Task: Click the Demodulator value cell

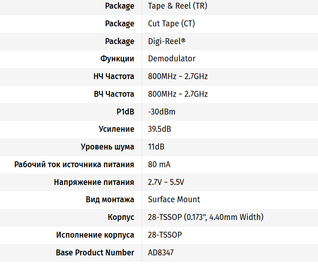Action: pos(172,59)
